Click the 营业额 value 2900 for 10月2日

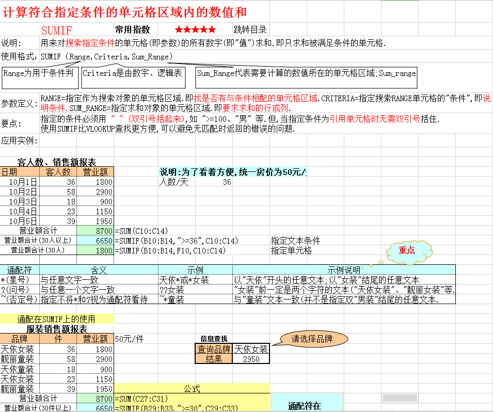coord(96,192)
